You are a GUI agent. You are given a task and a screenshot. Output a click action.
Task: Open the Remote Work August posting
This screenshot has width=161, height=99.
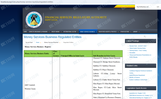tap(138, 46)
